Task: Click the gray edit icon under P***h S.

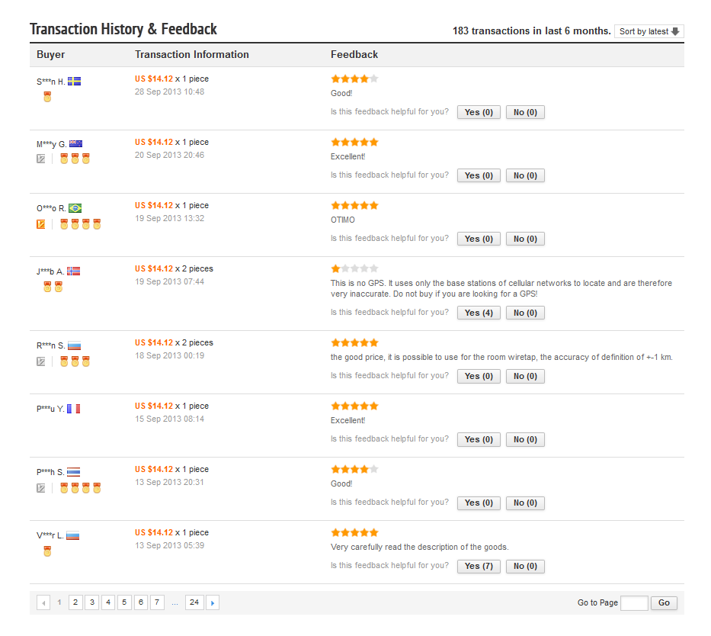Action: [41, 488]
